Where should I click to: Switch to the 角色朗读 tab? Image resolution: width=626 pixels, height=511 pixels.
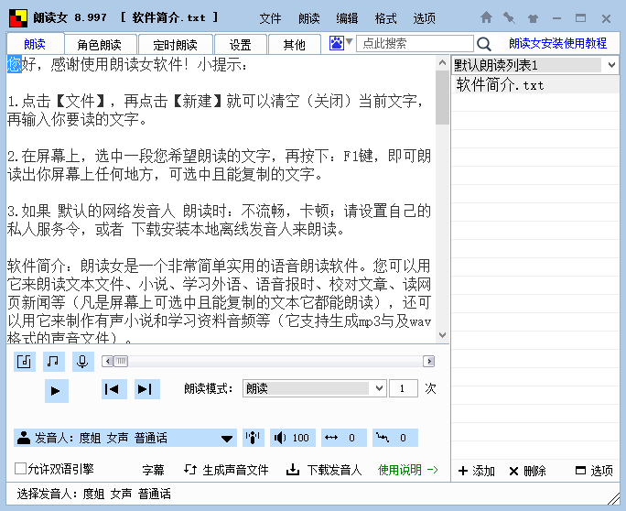[100, 44]
